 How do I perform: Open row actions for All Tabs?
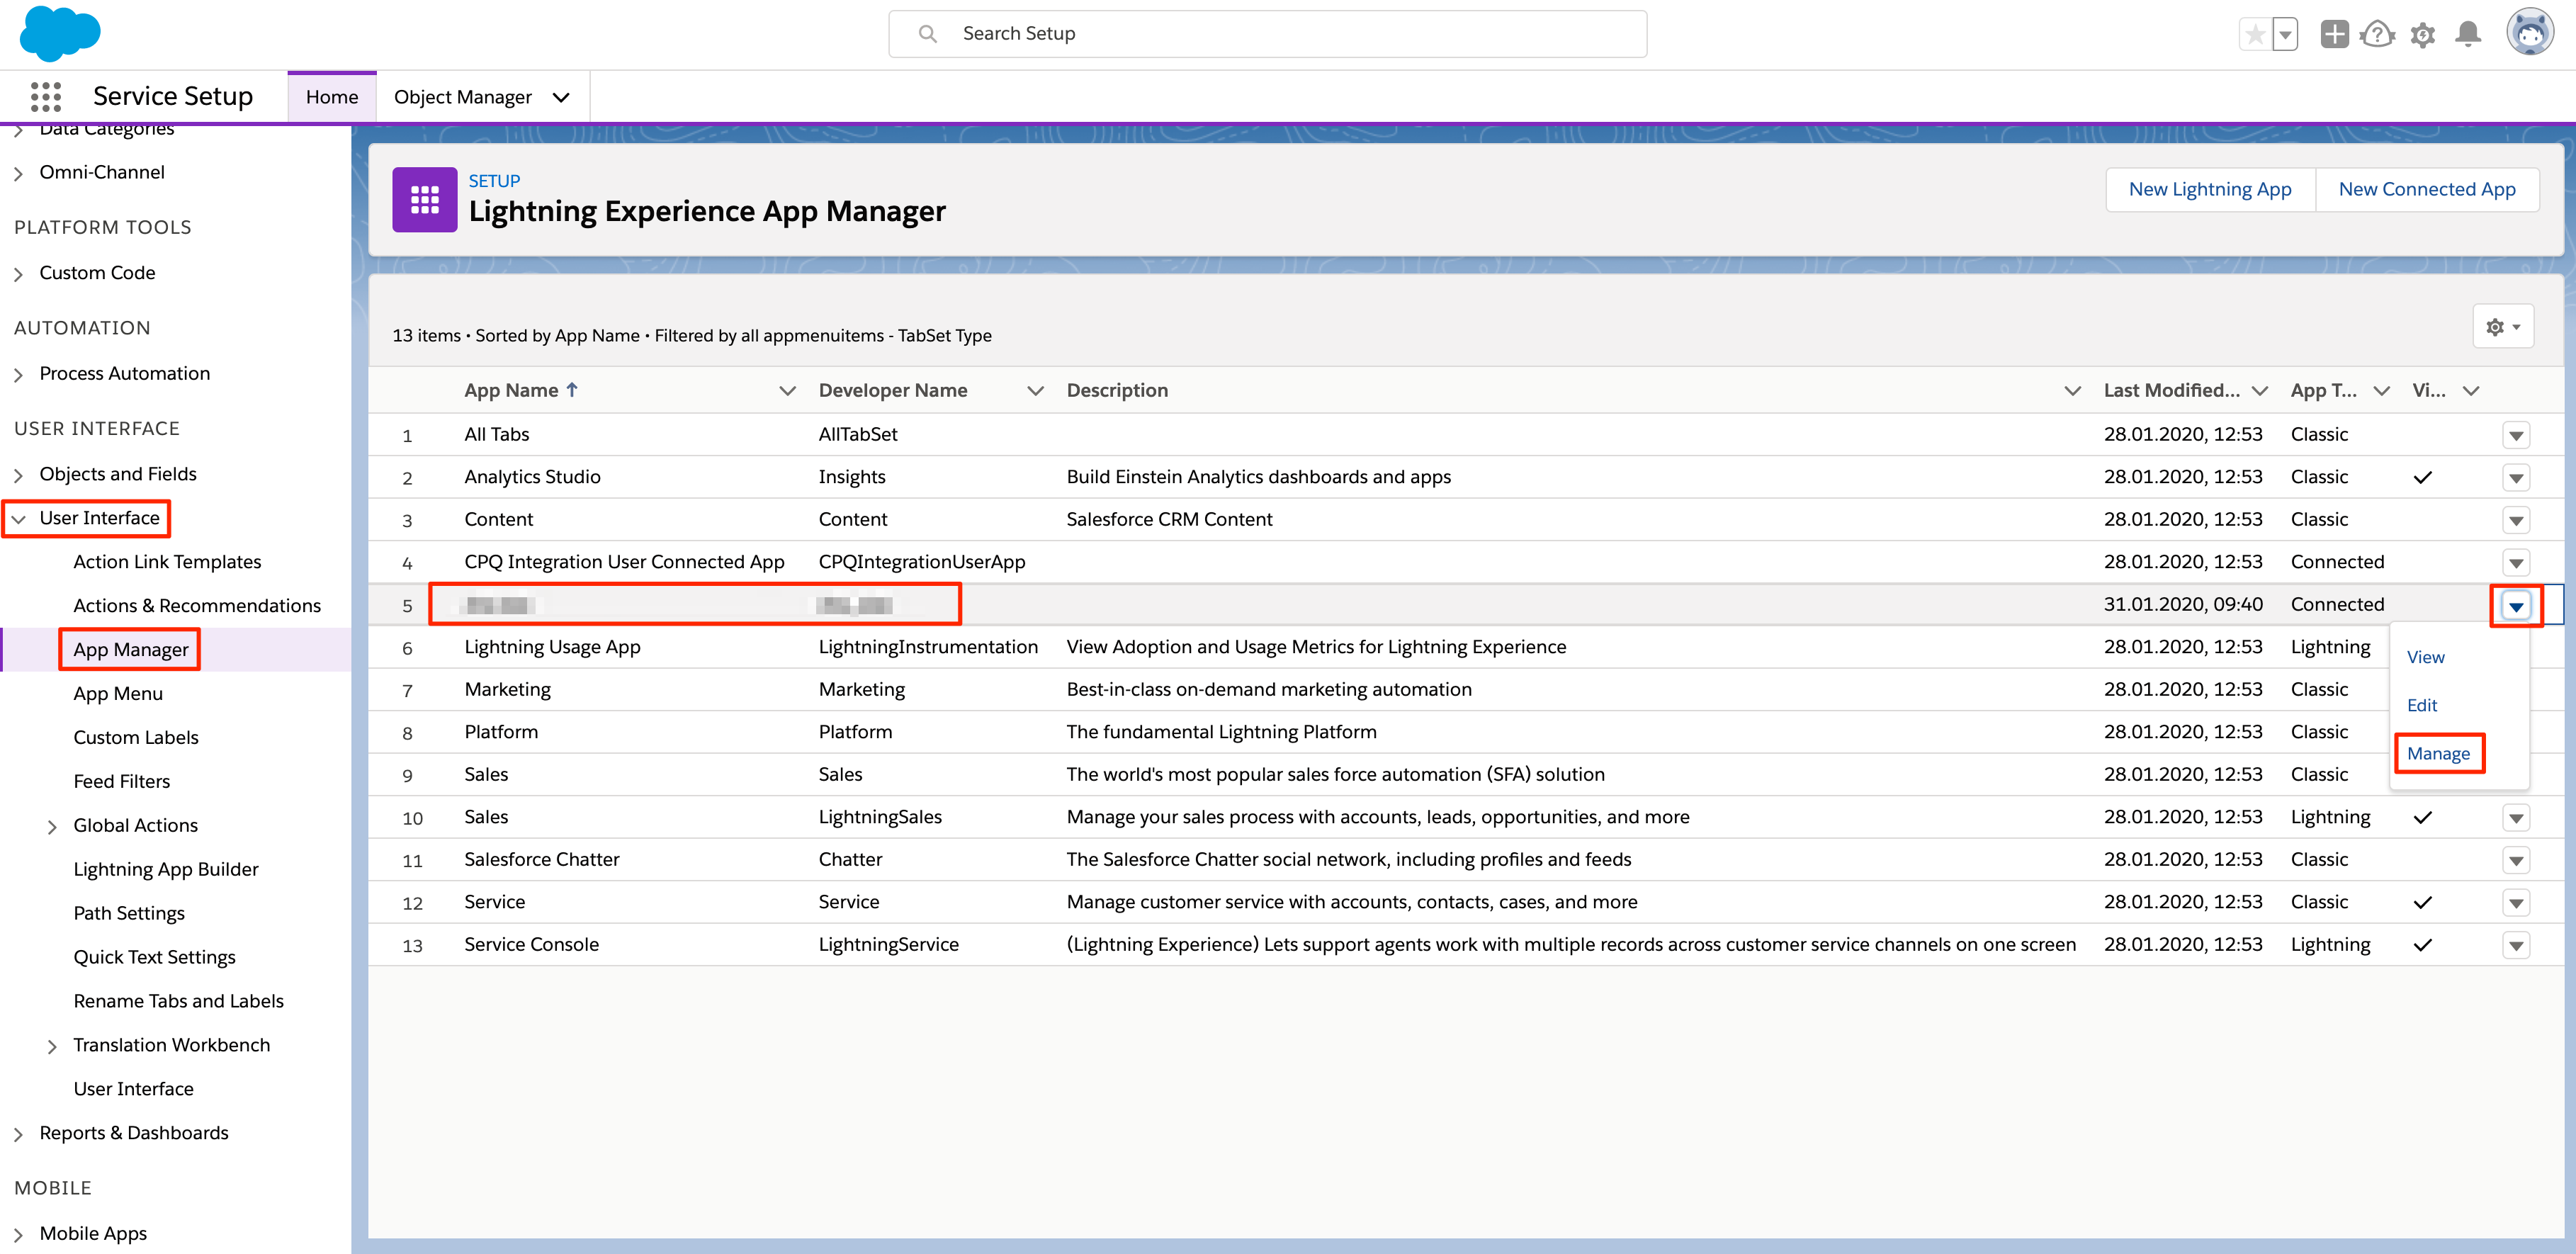click(x=2516, y=435)
